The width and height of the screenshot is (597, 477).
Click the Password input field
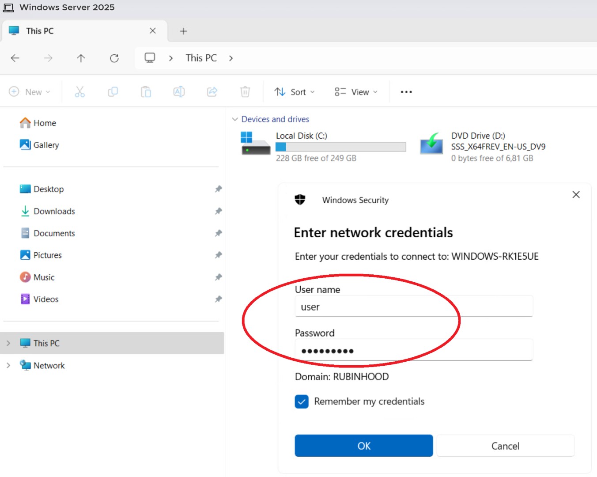click(414, 350)
